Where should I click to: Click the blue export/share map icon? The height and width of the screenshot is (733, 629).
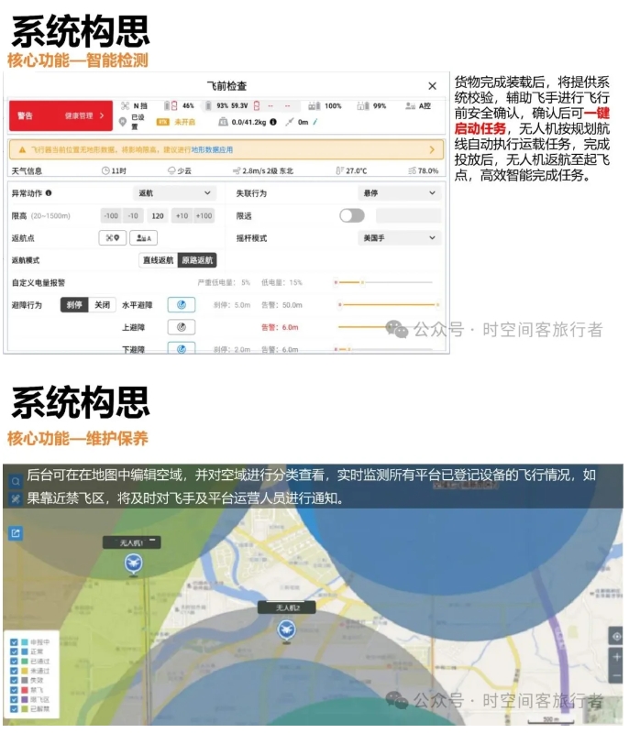point(16,533)
